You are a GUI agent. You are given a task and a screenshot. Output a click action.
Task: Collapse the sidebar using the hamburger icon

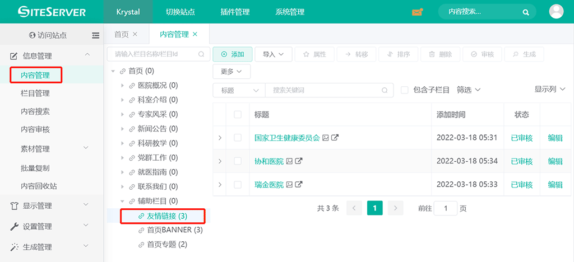(x=95, y=35)
